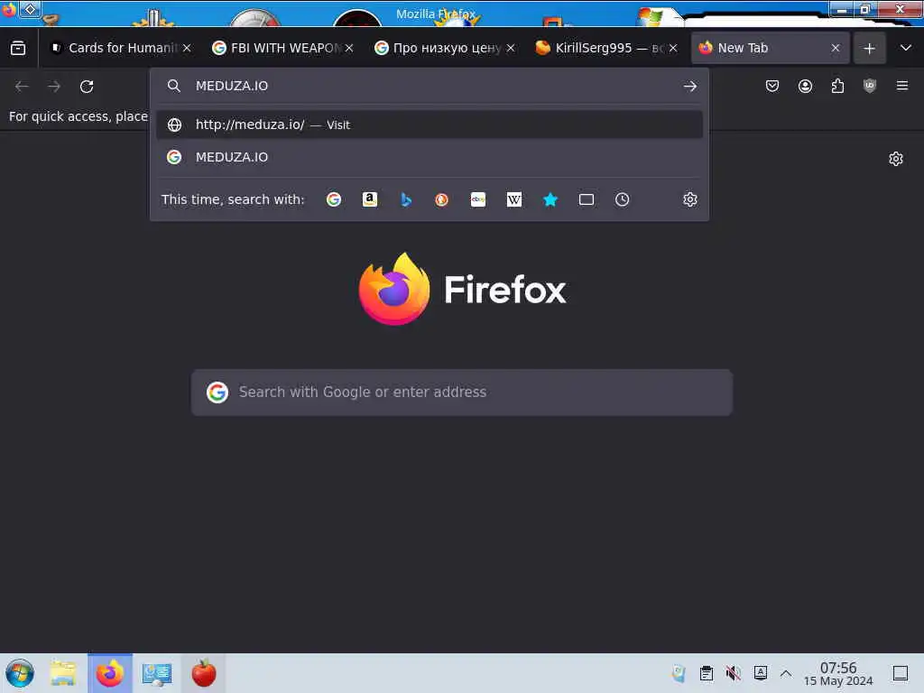Search this time with Amazon
Viewport: 924px width, 693px height.
coord(369,199)
